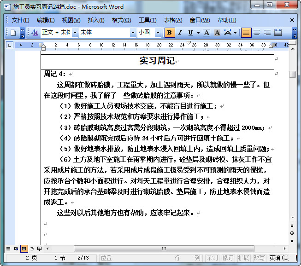The width and height of the screenshot is (301, 266).
Task: Switch to Print Layout view
Action: pyautogui.click(x=24, y=249)
